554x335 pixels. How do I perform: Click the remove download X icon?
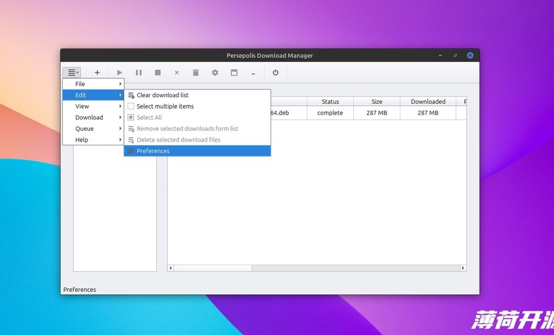pyautogui.click(x=177, y=73)
